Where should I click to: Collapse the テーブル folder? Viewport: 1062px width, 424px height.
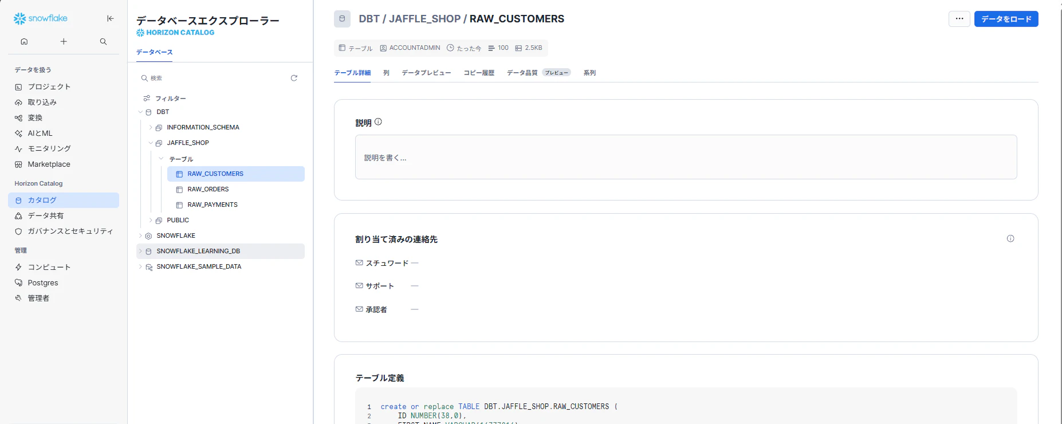(161, 159)
